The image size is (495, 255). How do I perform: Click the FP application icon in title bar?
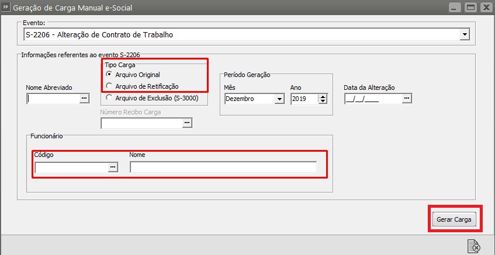pos(5,7)
